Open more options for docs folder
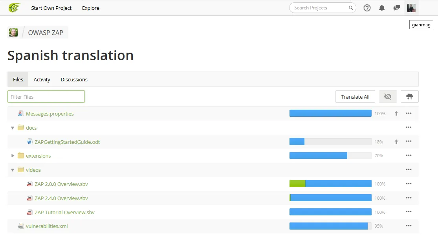 tap(409, 127)
